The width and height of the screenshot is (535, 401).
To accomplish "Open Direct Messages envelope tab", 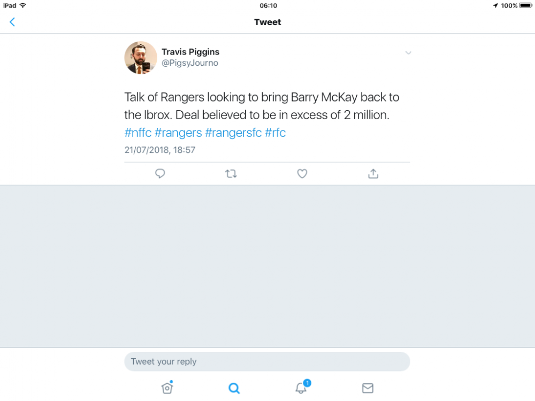I will tap(368, 388).
